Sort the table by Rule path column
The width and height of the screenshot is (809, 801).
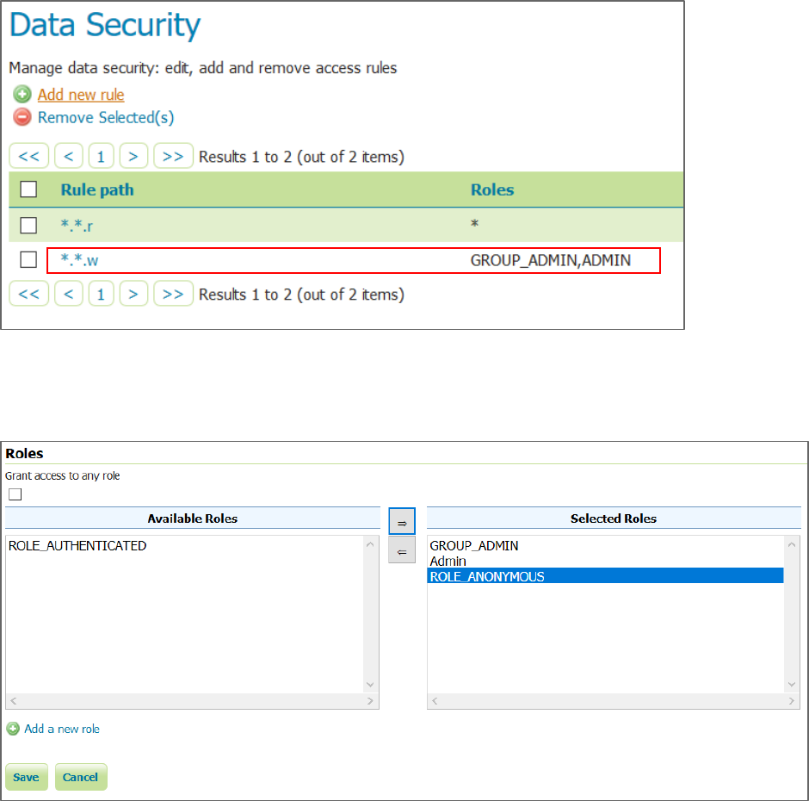(x=97, y=189)
